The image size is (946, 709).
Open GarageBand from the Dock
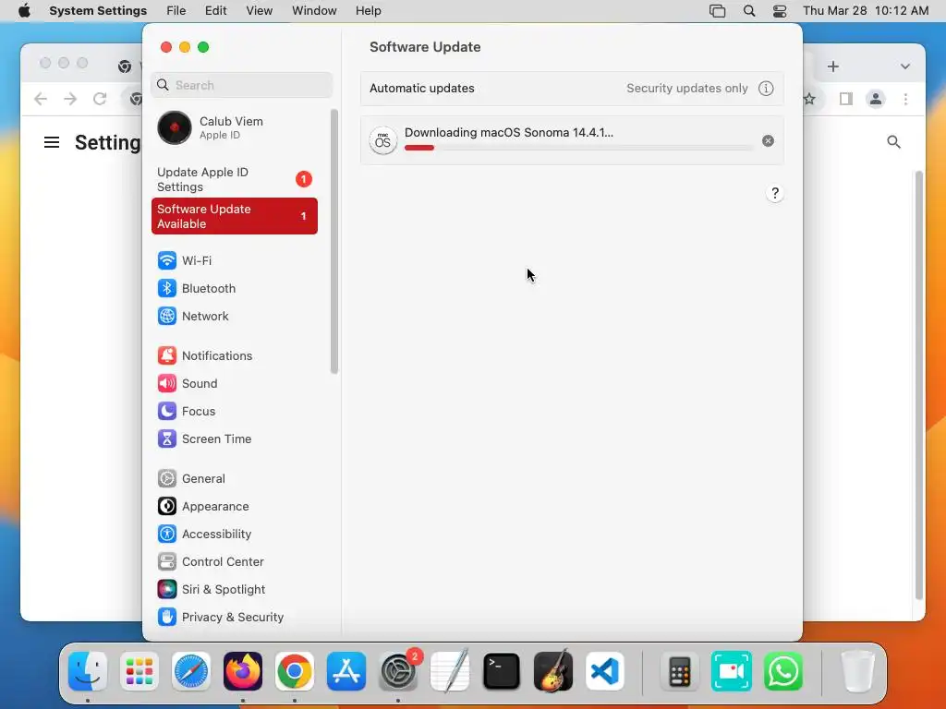pos(553,670)
